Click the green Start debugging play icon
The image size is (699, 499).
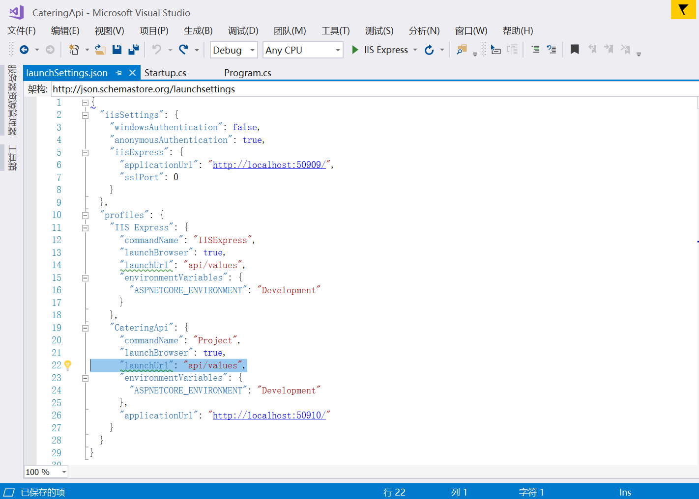pos(355,50)
